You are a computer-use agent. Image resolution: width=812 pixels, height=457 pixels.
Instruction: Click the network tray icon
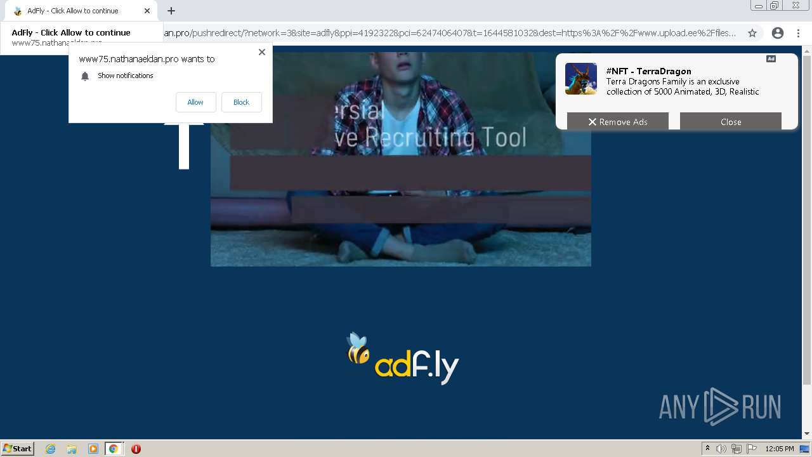737,449
